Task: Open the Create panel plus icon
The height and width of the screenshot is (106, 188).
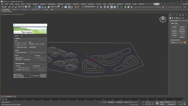Action: pyautogui.click(x=170, y=15)
